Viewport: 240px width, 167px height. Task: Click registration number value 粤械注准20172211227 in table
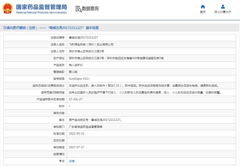pos(83,38)
